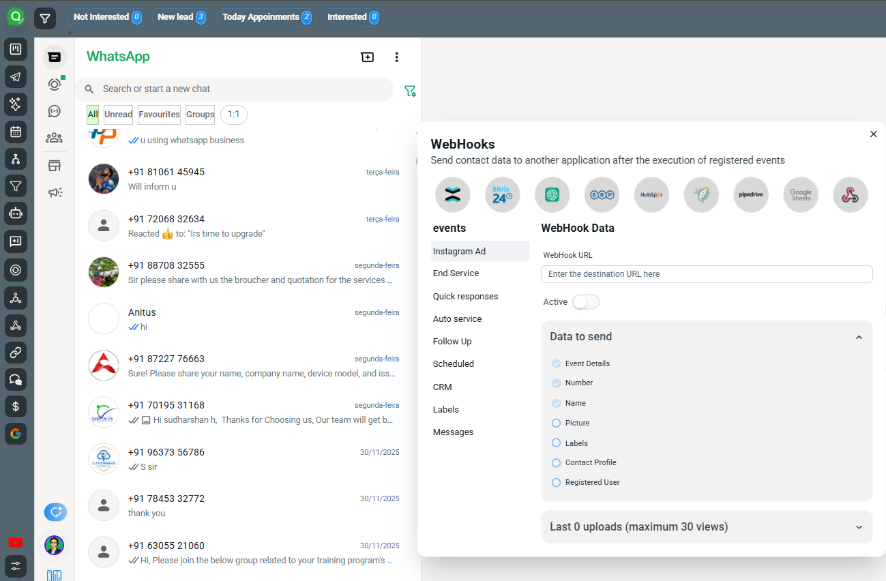This screenshot has width=886, height=581.
Task: Select the HubSpot integration icon
Action: (x=651, y=194)
